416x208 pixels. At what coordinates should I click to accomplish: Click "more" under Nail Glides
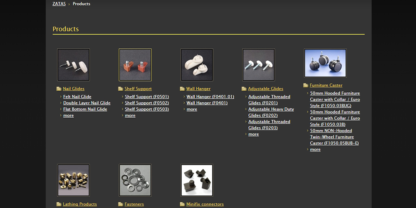pos(69,115)
